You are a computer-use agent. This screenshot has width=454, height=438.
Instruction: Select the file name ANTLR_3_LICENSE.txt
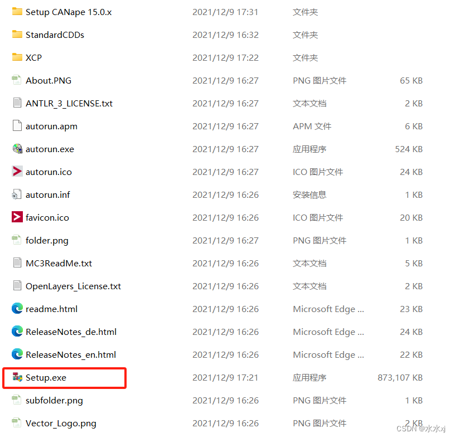coord(69,103)
